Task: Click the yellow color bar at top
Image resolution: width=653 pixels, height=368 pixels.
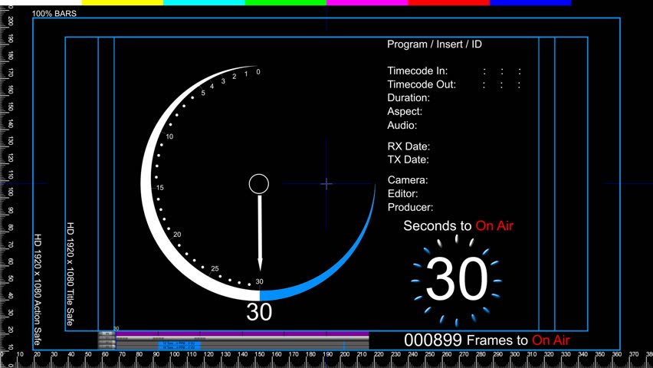Action: [122, 2]
